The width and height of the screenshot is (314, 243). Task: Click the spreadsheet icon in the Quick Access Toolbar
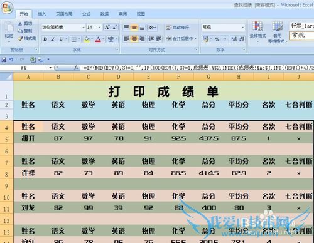coord(33,59)
